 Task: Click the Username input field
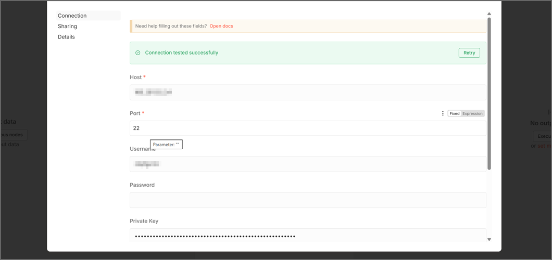pos(307,164)
